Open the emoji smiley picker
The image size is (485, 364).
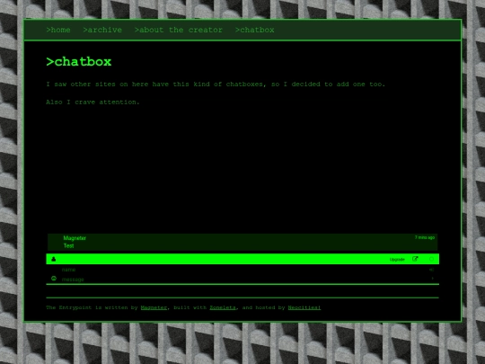[x=54, y=279]
